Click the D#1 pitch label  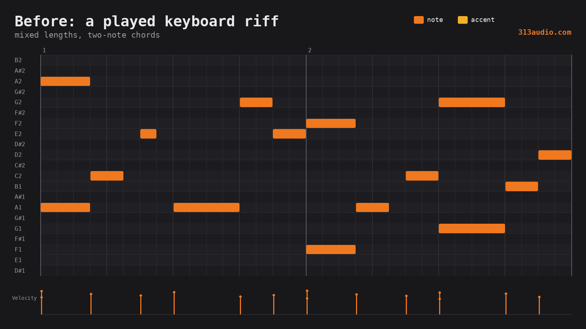[x=20, y=271]
